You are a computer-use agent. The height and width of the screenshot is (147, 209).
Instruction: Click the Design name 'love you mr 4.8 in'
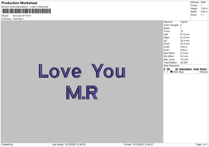[22, 16]
